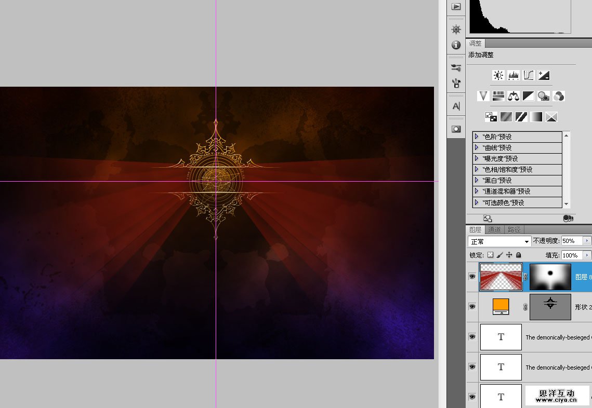The image size is (592, 408).
Task: Add a Brightness/Contrast adjustment
Action: pos(498,75)
